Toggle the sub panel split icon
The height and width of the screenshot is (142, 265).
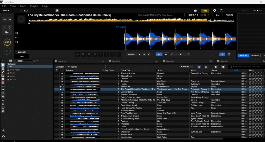click(x=223, y=67)
